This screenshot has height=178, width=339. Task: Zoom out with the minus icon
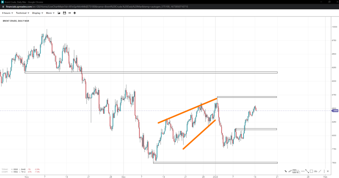click(x=70, y=13)
